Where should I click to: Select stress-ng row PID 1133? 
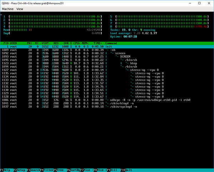pos(107,80)
